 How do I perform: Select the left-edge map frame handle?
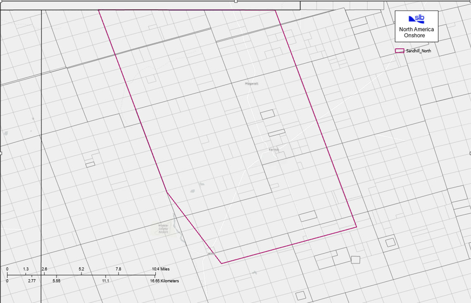click(1, 153)
